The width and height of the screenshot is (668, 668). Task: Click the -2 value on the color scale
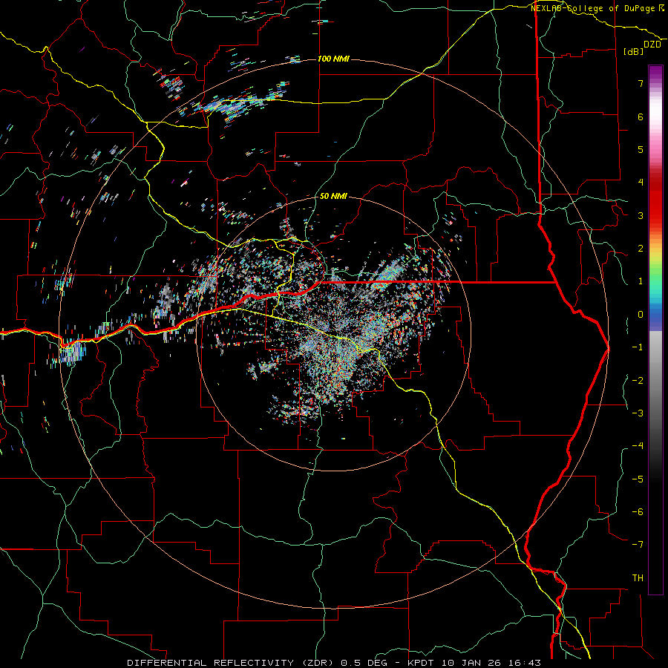click(x=638, y=381)
